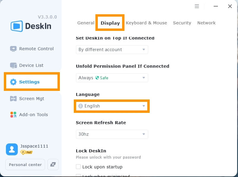Image resolution: width=238 pixels, height=177 pixels.
Task: Enable the Lock upon startup checkbox
Action: (x=78, y=167)
